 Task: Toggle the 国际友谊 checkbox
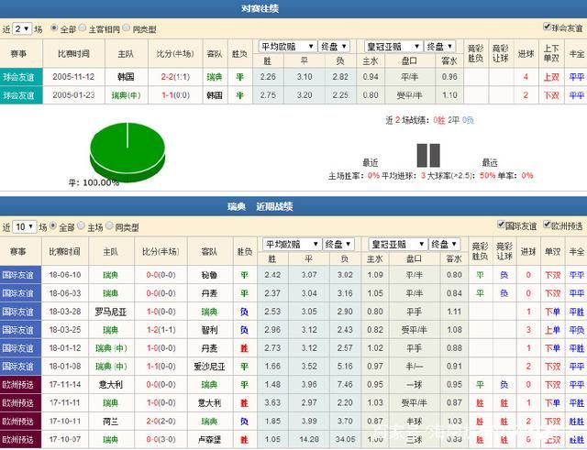pos(503,225)
